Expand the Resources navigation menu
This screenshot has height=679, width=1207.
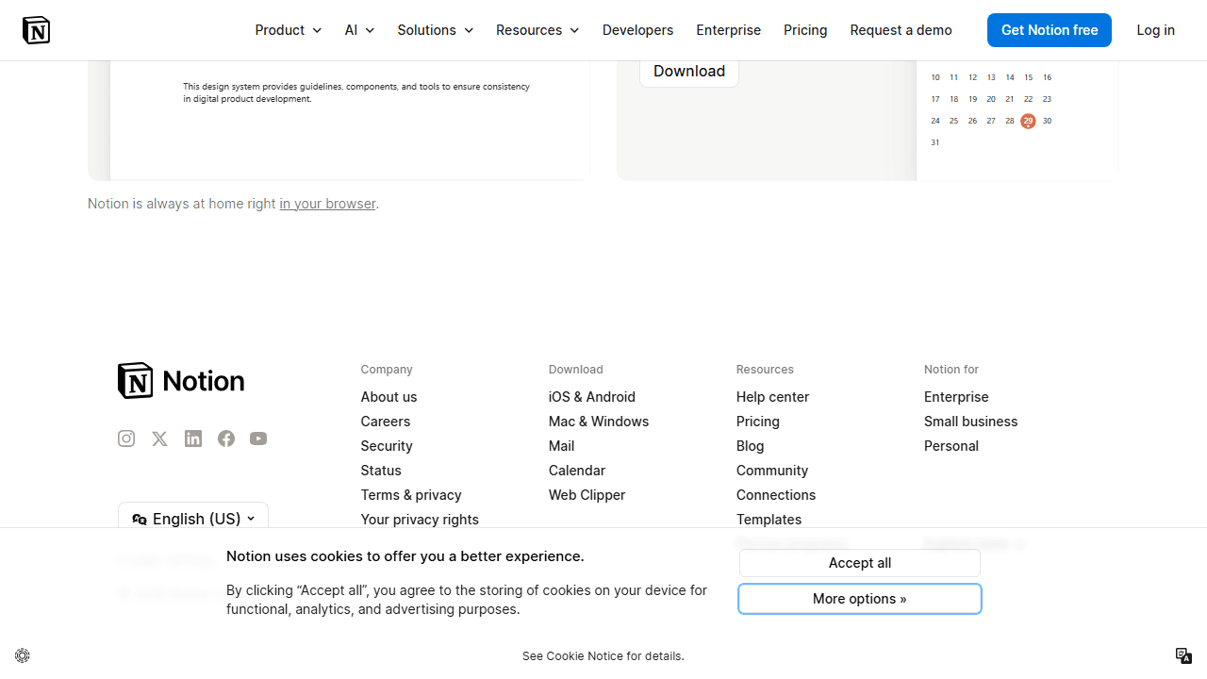pos(537,30)
